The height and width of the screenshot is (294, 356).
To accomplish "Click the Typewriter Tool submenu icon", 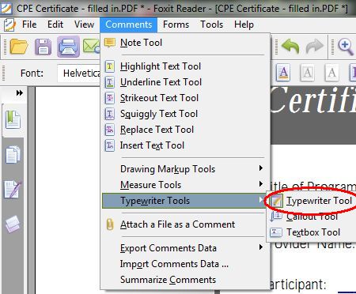I will tap(276, 201).
